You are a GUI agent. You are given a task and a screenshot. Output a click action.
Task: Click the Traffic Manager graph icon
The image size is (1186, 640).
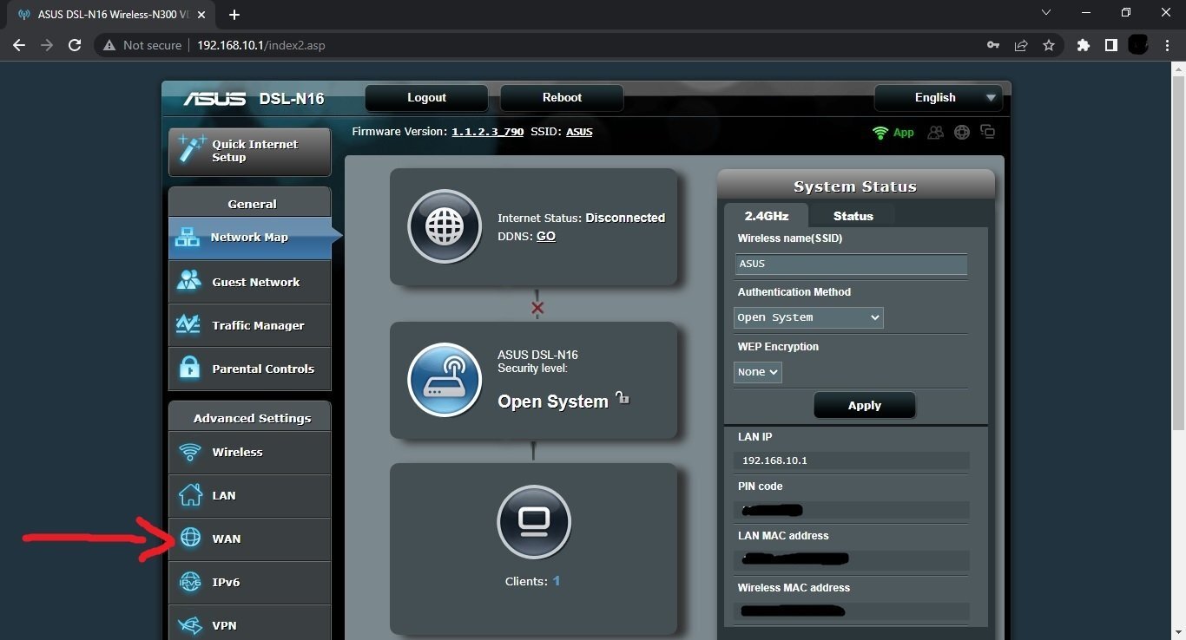point(188,324)
